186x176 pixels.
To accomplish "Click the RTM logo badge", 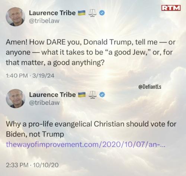I will coord(171,8).
